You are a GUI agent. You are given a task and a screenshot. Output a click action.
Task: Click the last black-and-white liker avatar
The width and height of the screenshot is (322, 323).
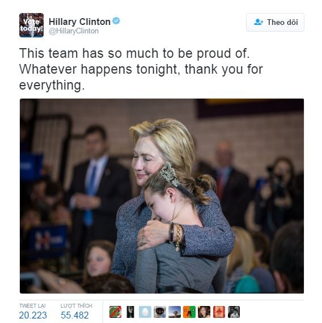pos(234,312)
